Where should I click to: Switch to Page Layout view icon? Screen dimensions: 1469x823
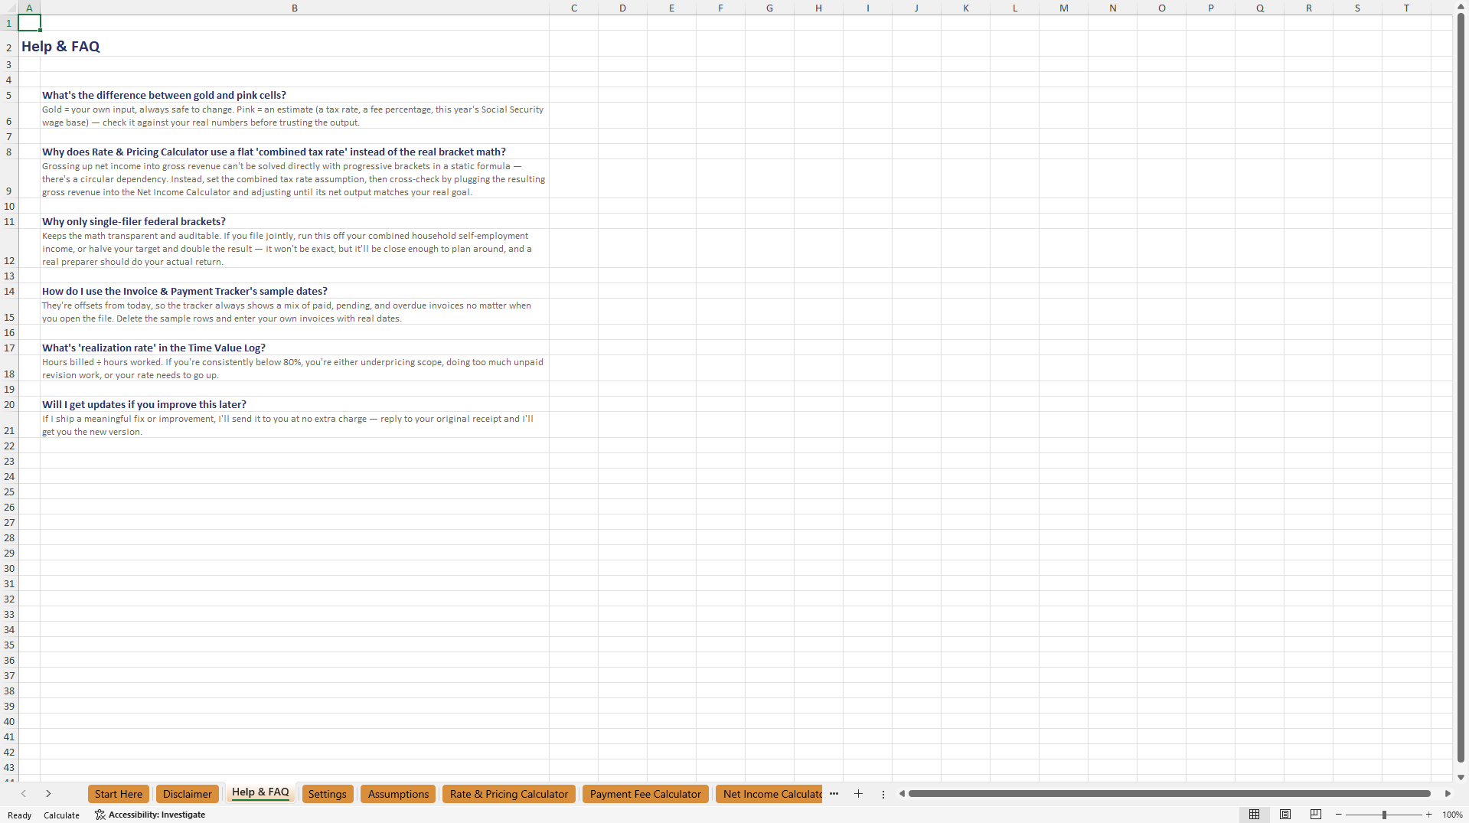1285,815
